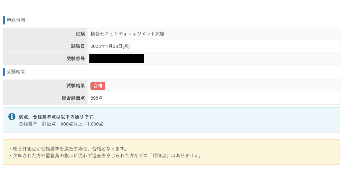The width and height of the screenshot is (344, 180).
Task: Click the 試験日 row label
Action: click(x=78, y=46)
